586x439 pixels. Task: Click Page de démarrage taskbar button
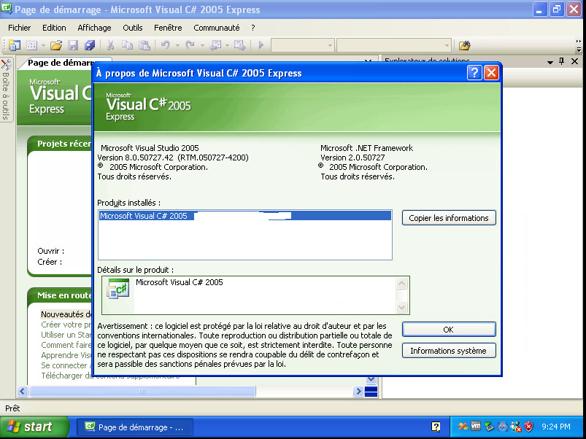click(x=135, y=427)
